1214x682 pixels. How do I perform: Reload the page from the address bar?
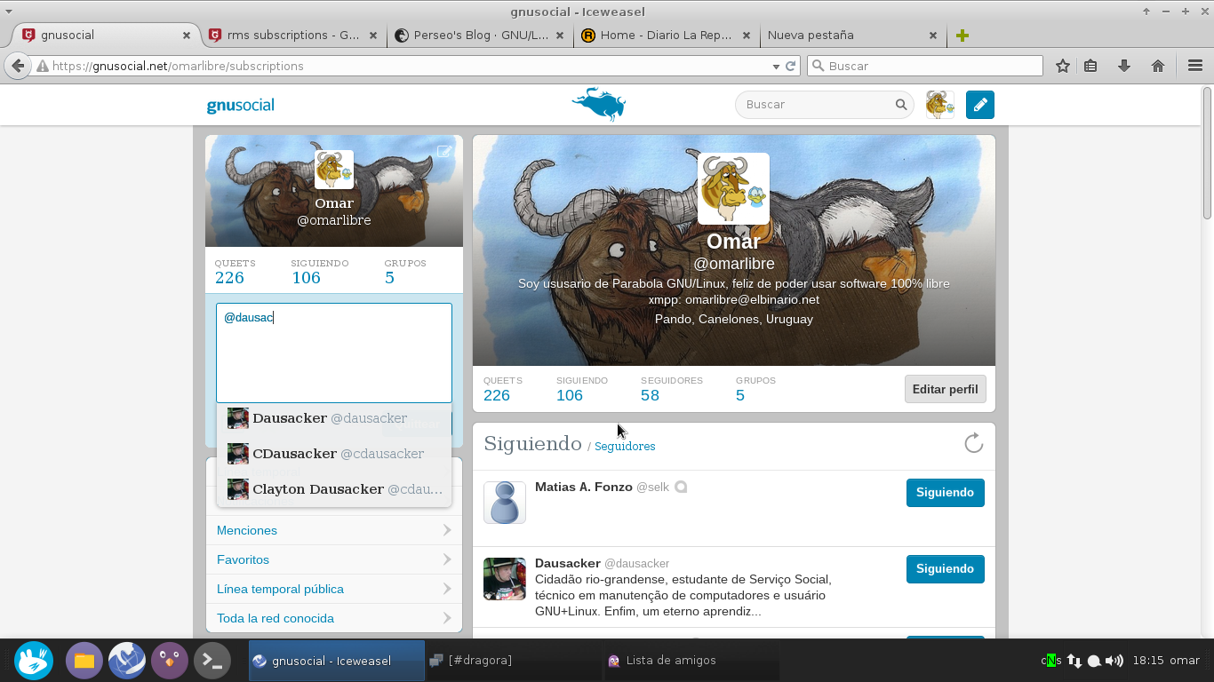click(x=790, y=66)
